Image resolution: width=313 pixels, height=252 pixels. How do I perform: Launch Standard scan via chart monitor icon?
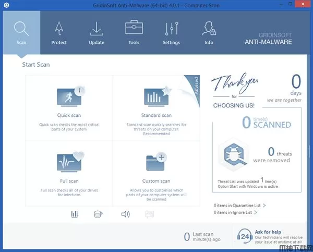point(158,96)
